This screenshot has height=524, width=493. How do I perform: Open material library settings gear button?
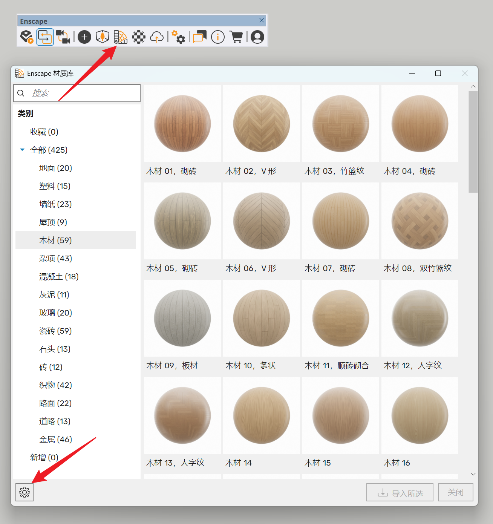coord(24,492)
